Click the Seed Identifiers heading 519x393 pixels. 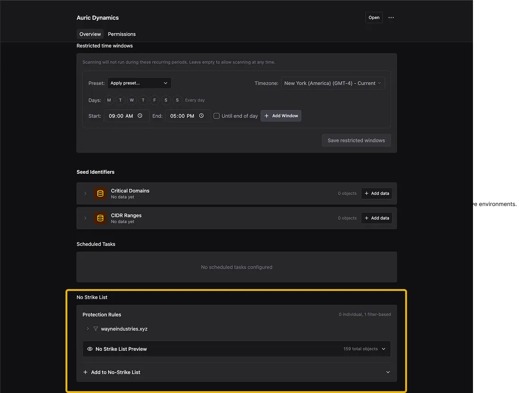pos(96,172)
